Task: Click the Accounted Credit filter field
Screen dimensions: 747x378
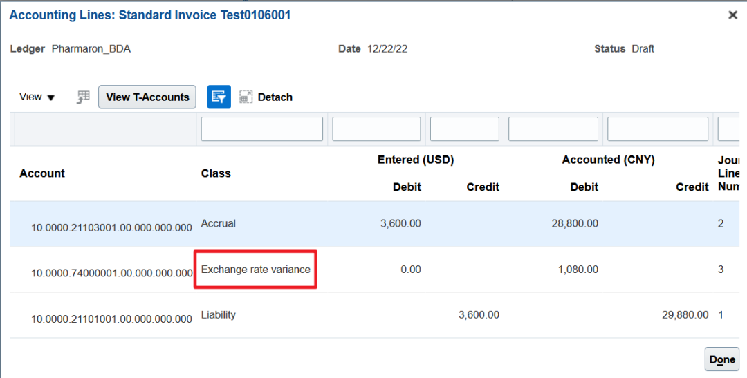Action: [x=658, y=129]
